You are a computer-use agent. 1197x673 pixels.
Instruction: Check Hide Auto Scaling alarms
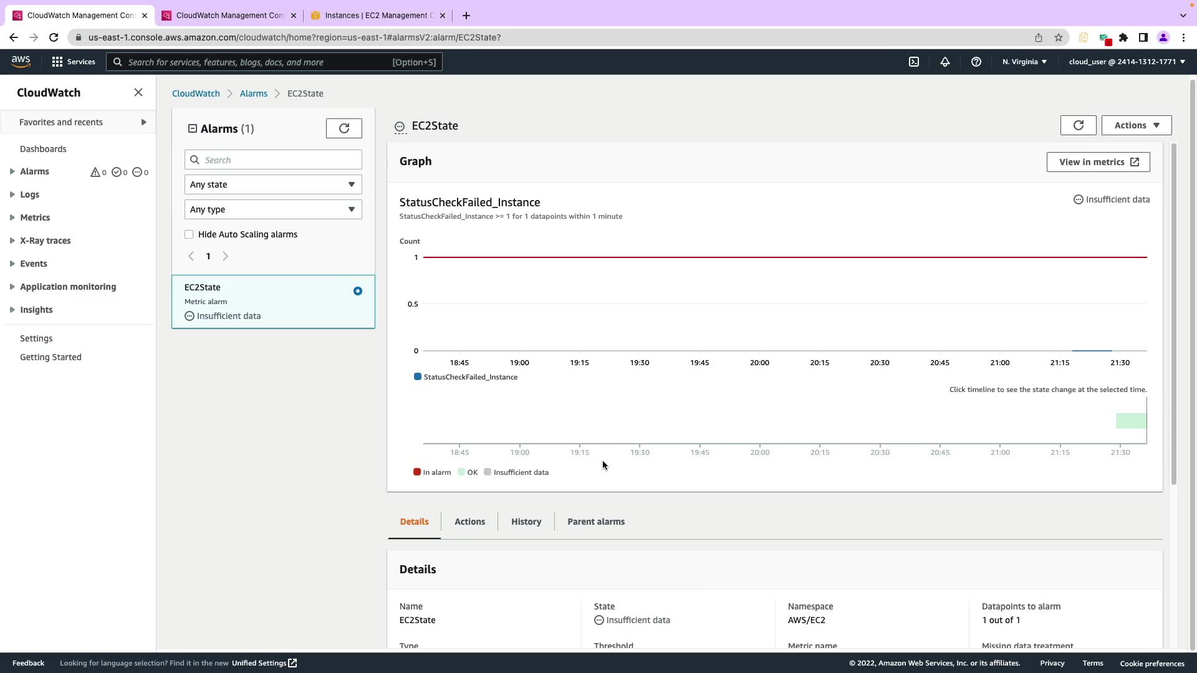(189, 234)
